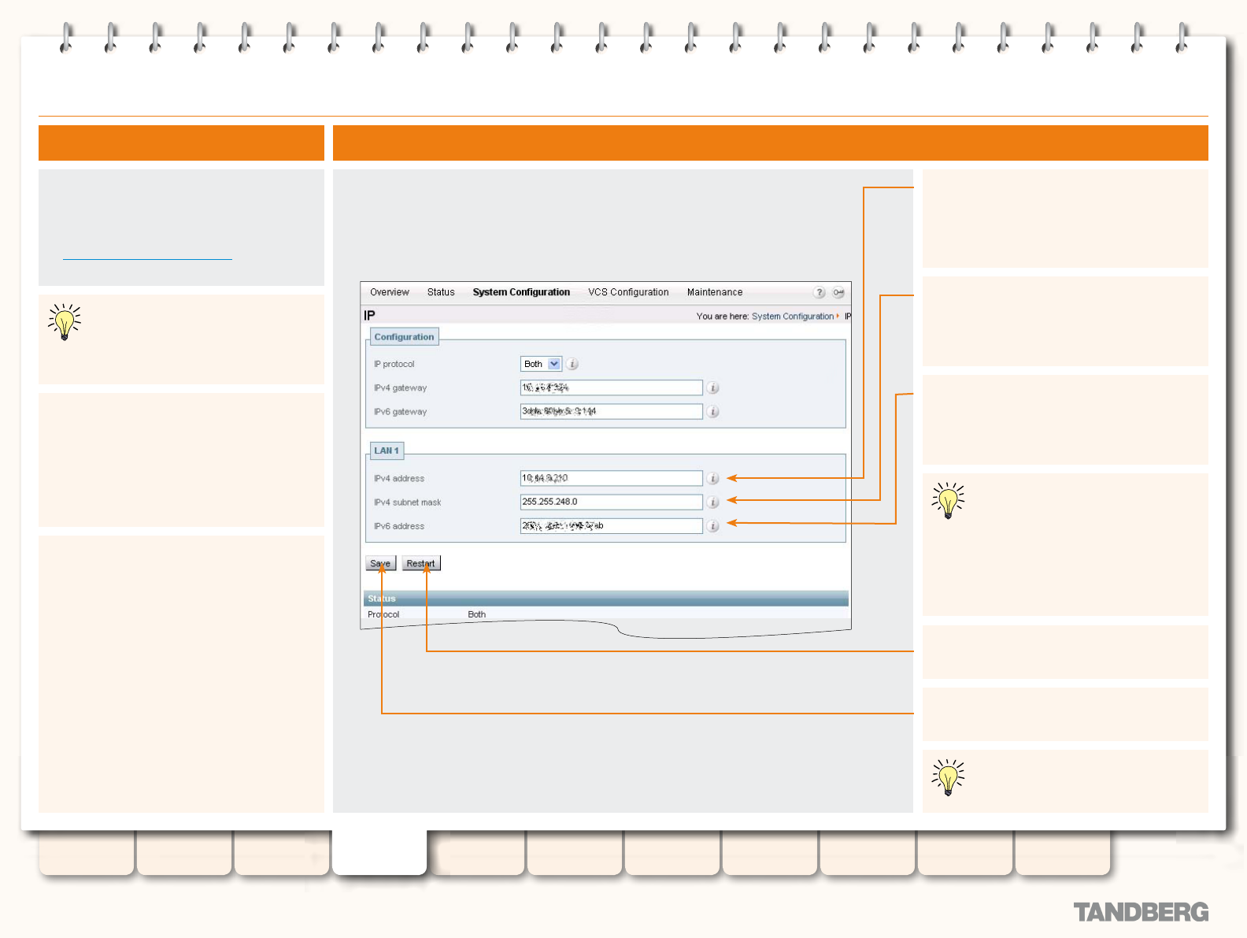The width and height of the screenshot is (1247, 938).
Task: Show info for IP protocol
Action: coord(573,364)
